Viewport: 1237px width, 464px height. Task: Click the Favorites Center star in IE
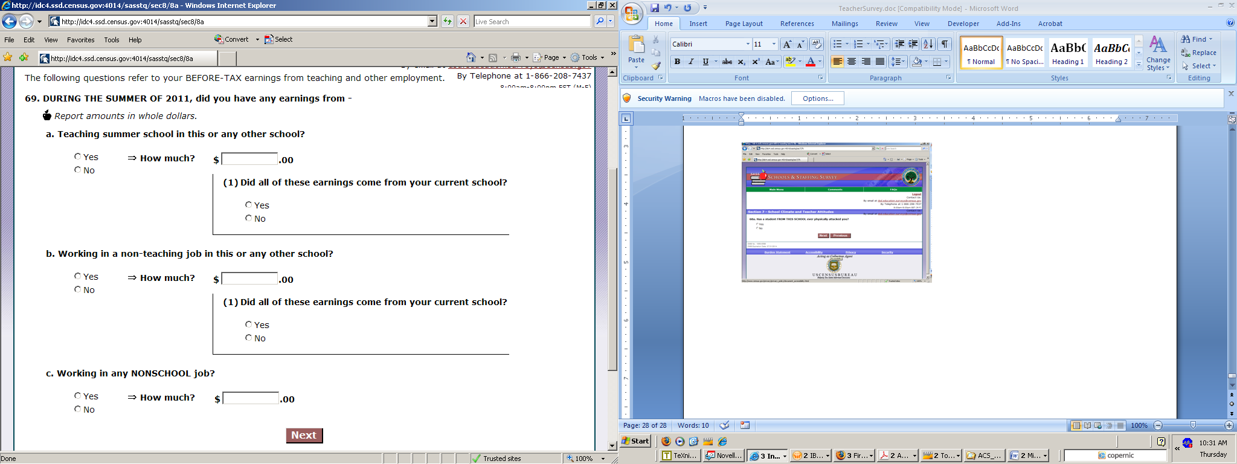click(8, 57)
